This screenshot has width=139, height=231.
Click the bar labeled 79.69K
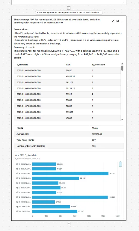pyautogui.click(x=51, y=207)
